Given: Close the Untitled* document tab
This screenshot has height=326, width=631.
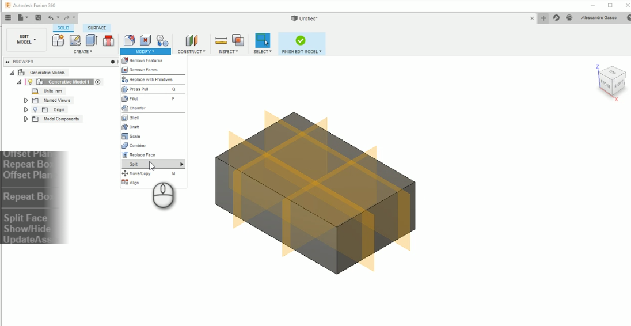Looking at the screenshot, I should 532,18.
